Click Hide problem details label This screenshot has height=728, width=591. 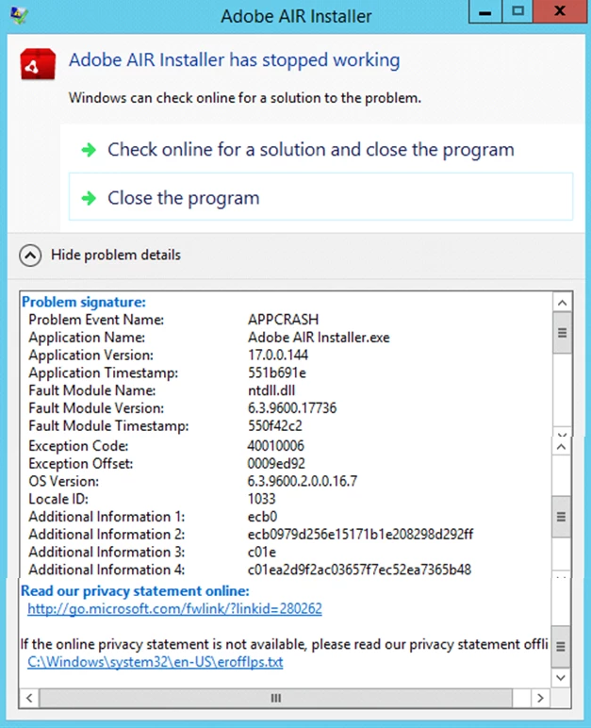[116, 255]
